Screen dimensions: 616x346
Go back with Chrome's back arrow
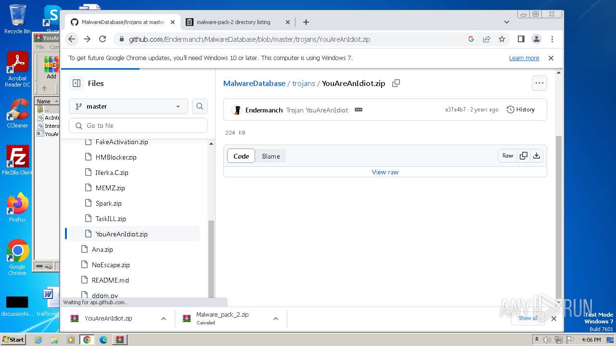(72, 39)
